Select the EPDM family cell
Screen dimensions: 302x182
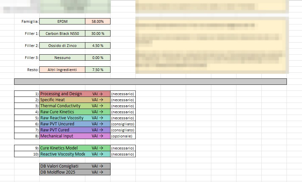[x=62, y=21]
